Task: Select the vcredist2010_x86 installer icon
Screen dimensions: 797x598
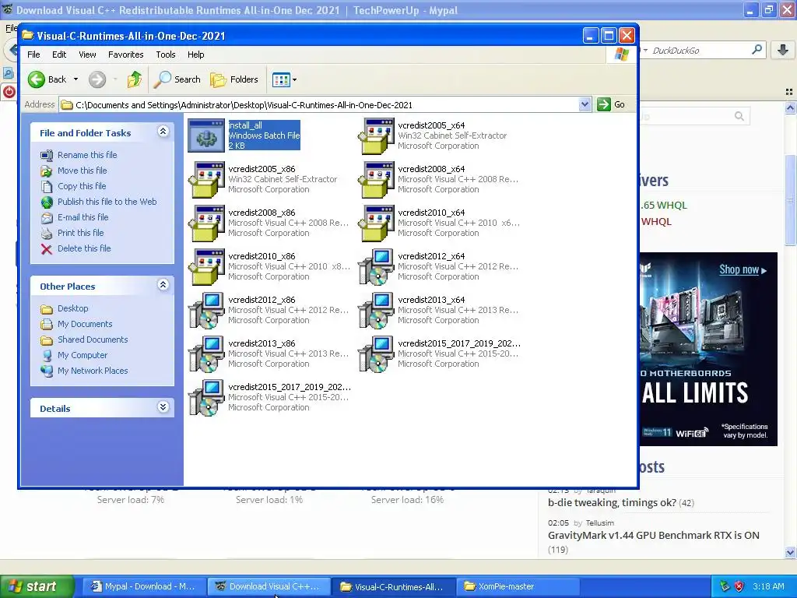Action: pyautogui.click(x=206, y=266)
